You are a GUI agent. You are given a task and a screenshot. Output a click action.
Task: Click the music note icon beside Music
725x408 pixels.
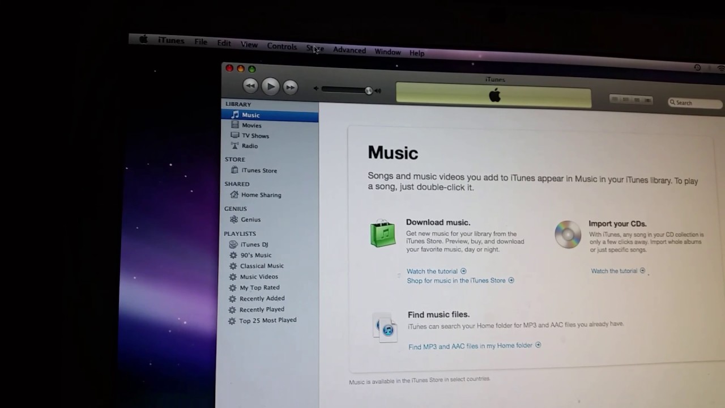click(x=236, y=114)
